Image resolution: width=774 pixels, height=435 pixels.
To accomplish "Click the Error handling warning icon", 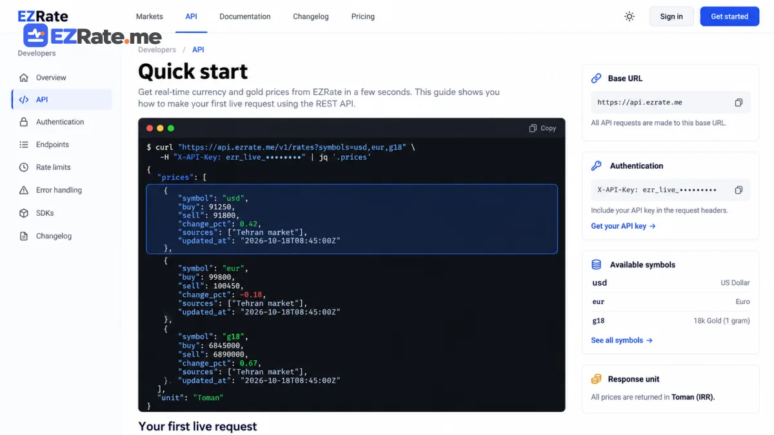I will tap(24, 190).
